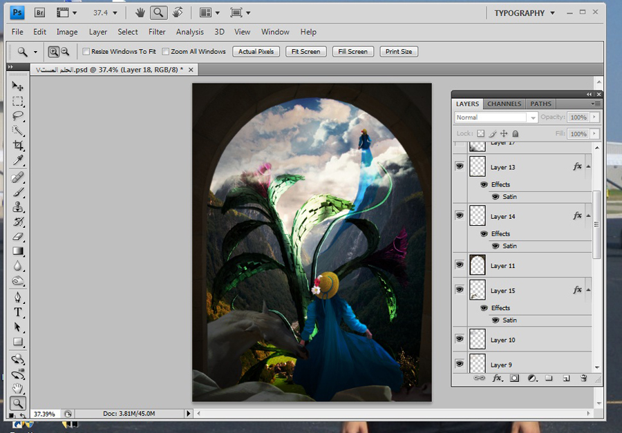Collapse the effects list of Layer 15
This screenshot has height=433, width=622.
coord(588,290)
